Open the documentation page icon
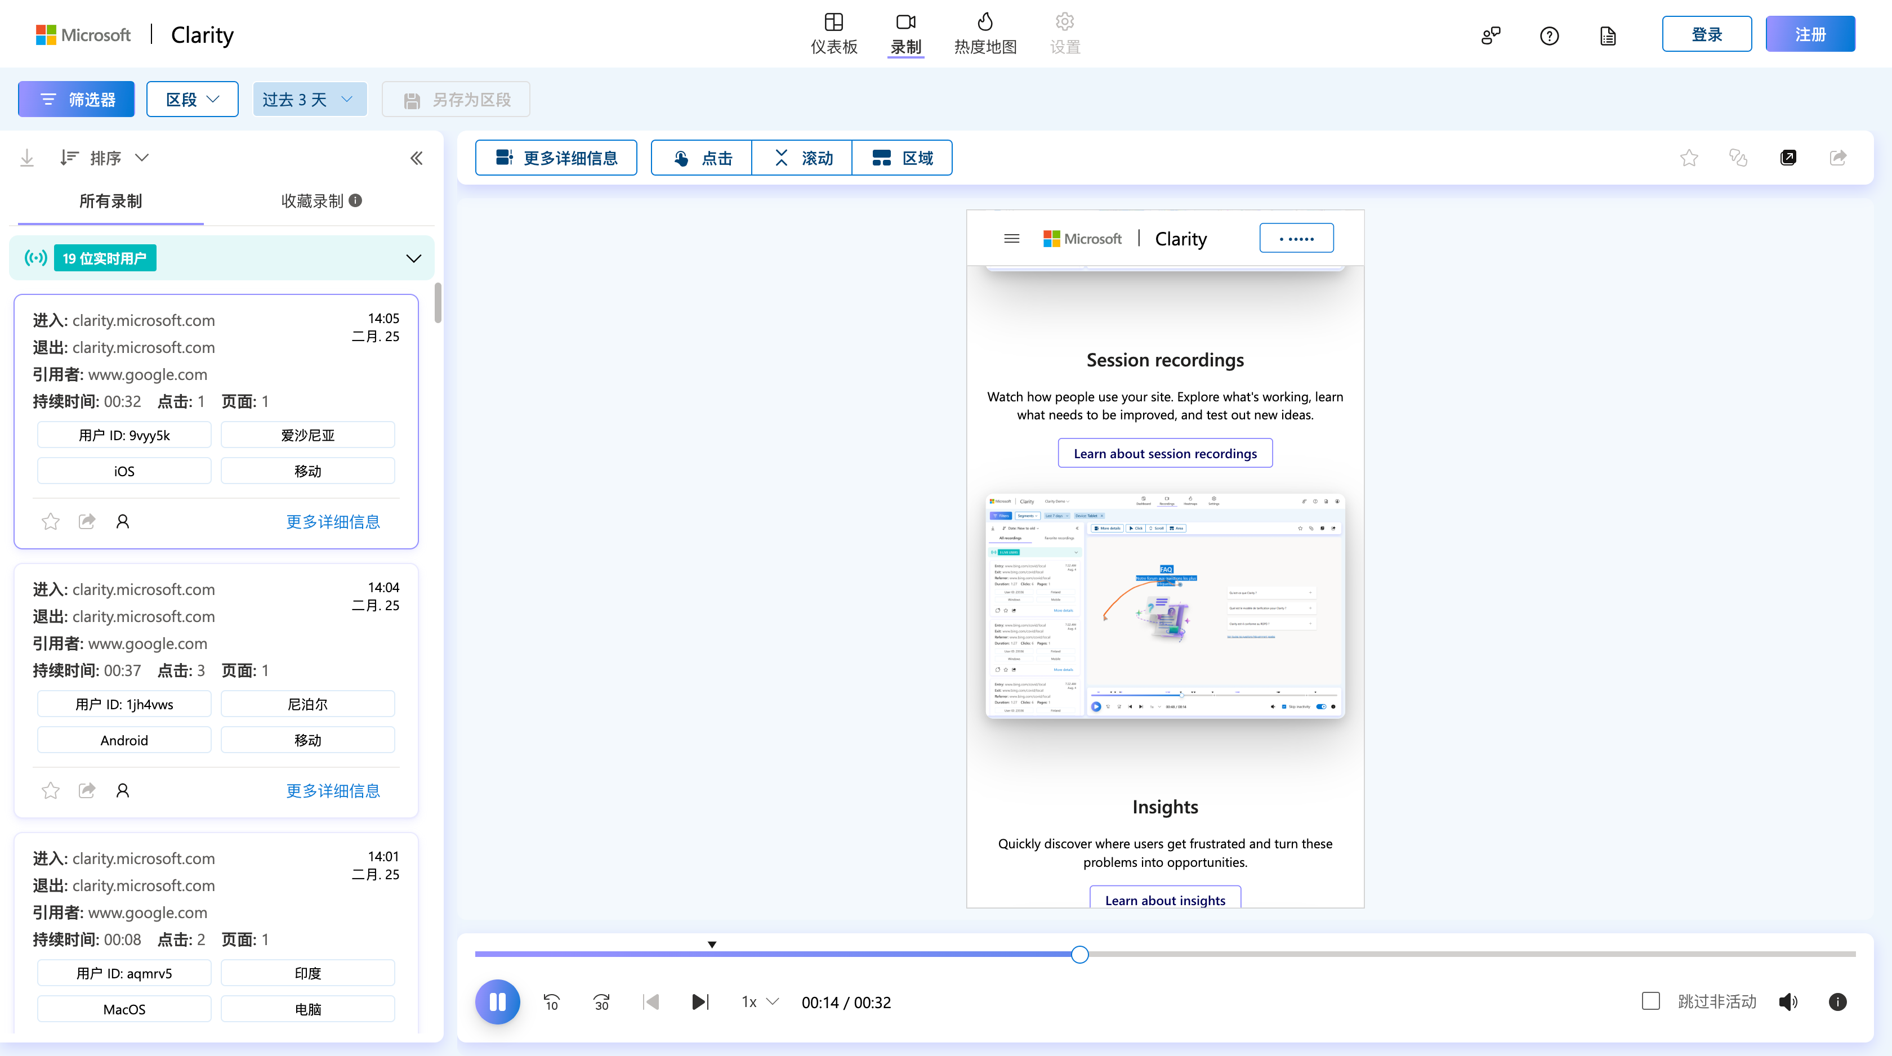Viewport: 1892px width, 1056px height. click(x=1608, y=35)
